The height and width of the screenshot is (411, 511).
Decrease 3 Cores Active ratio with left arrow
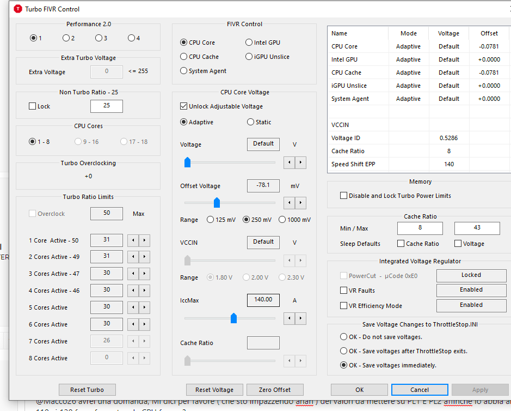(x=133, y=274)
